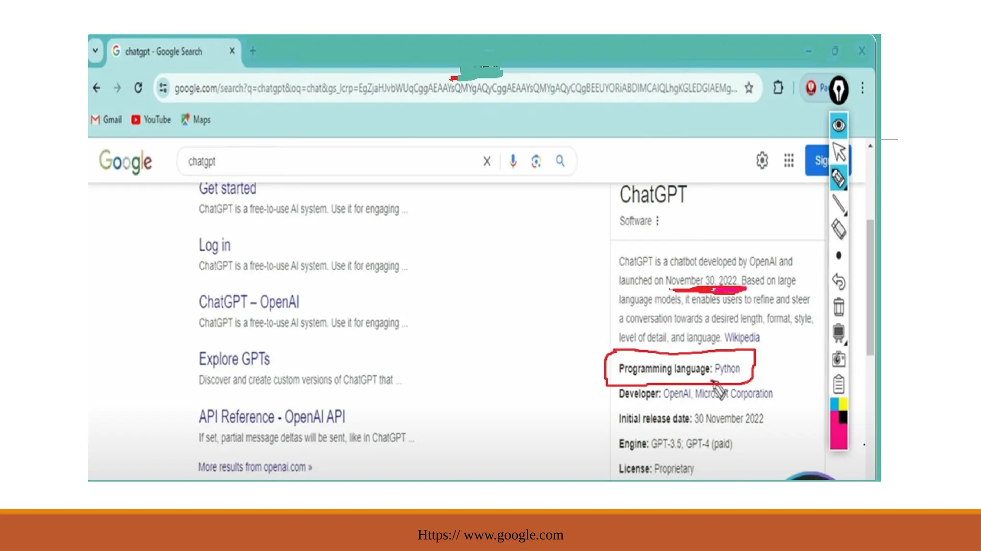Select the eraser tool in pen toolbar
The image size is (981, 551).
(839, 230)
